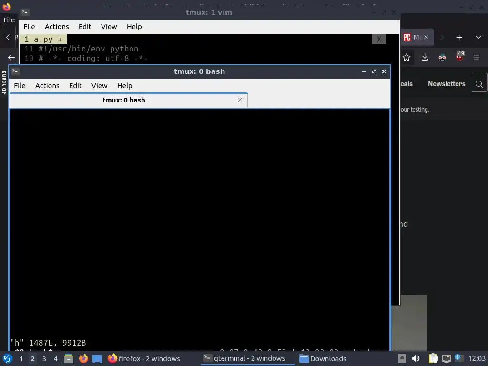Close the tmux bash window
488x366 pixels.
(x=384, y=71)
